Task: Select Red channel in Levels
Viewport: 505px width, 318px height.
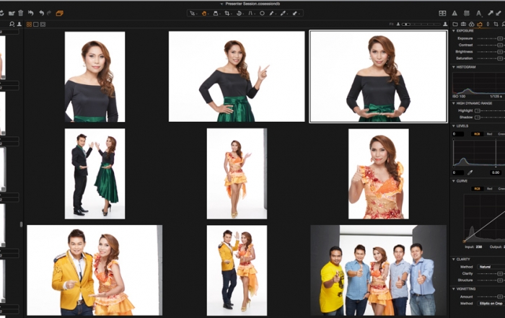Action: pos(489,134)
